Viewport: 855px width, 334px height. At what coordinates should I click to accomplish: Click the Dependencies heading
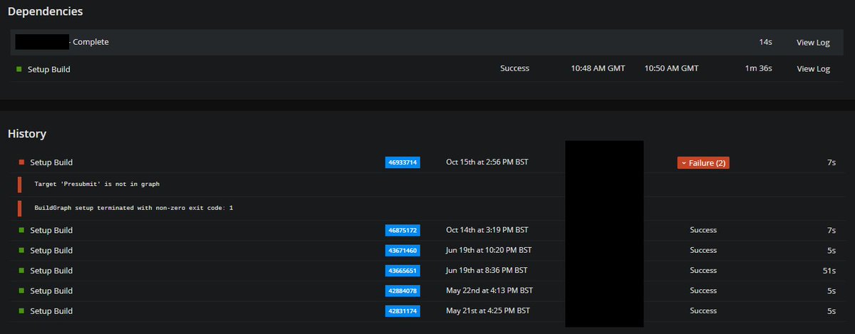pyautogui.click(x=45, y=11)
